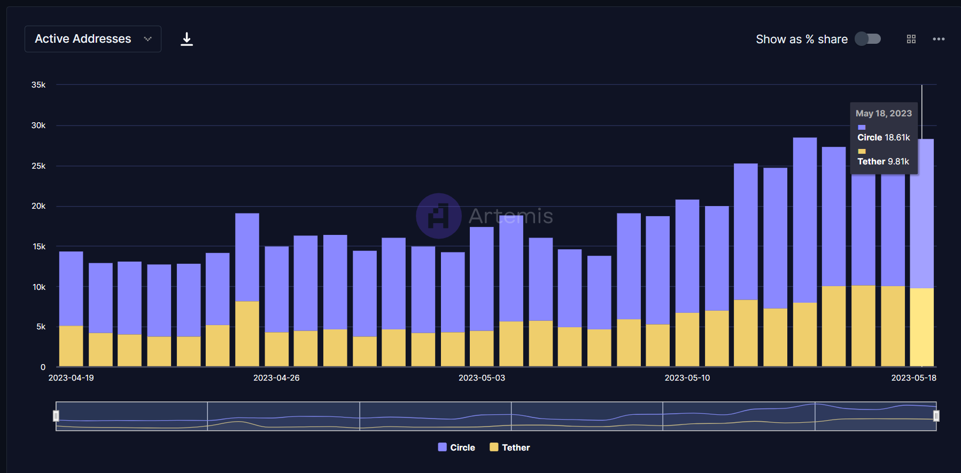
Task: Click the 2023-05-18 axis label
Action: [x=914, y=378]
